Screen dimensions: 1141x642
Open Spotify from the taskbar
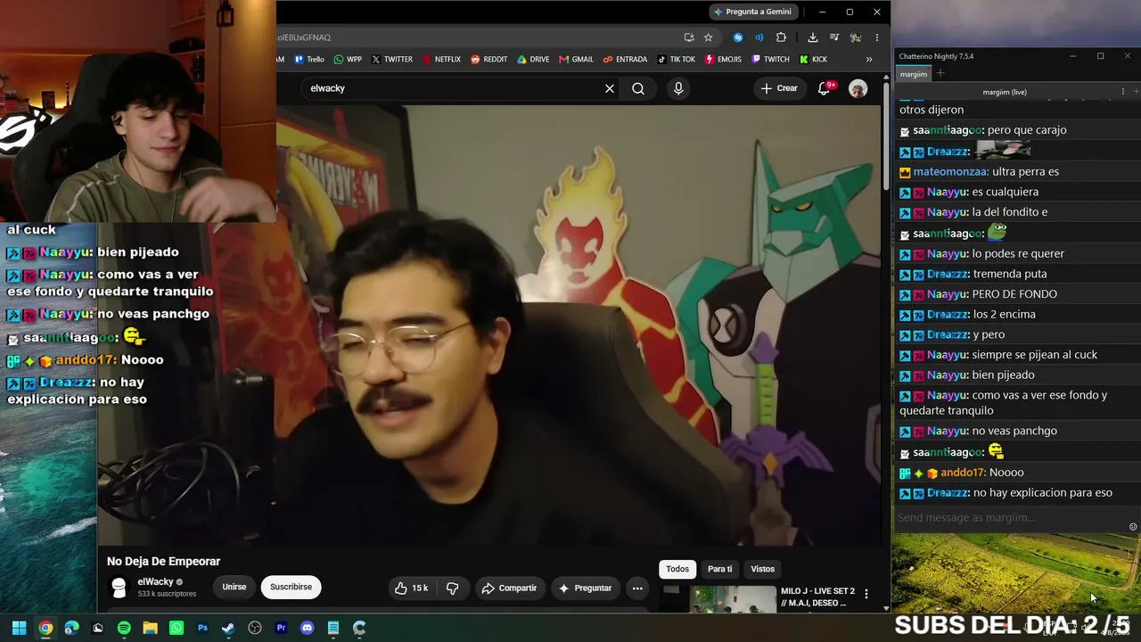coord(124,628)
